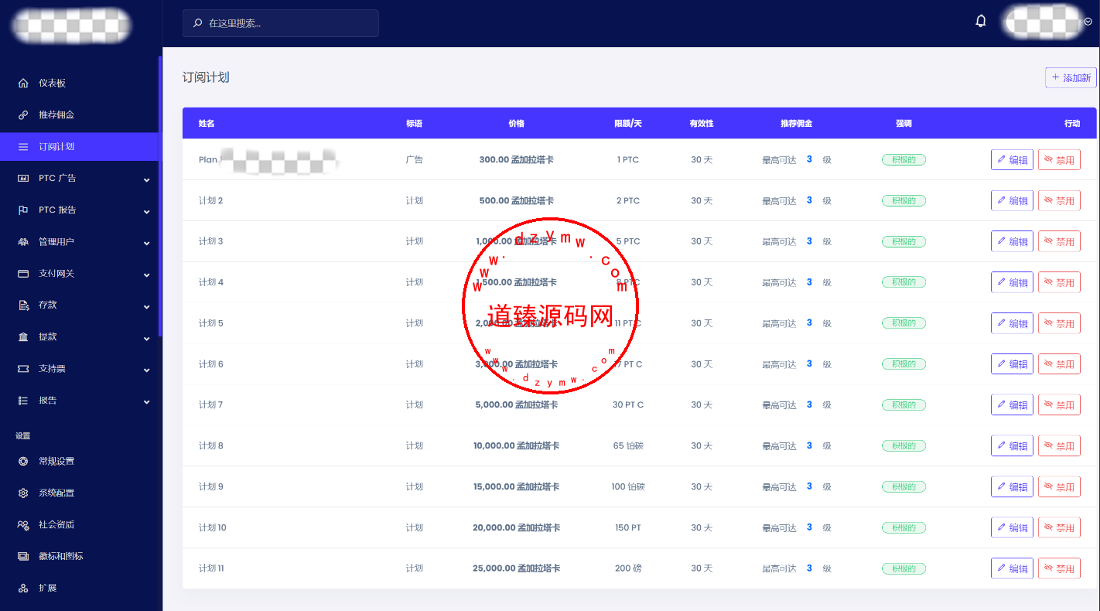Expand the PTC 报告 submenu arrow
1100x611 pixels.
[x=147, y=211]
